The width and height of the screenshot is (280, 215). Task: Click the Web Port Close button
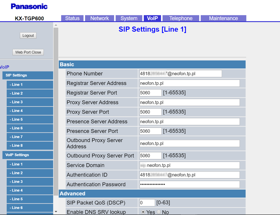[28, 52]
